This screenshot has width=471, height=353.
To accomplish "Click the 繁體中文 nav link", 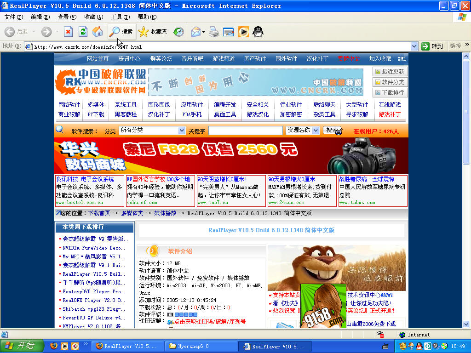I will click(349, 59).
